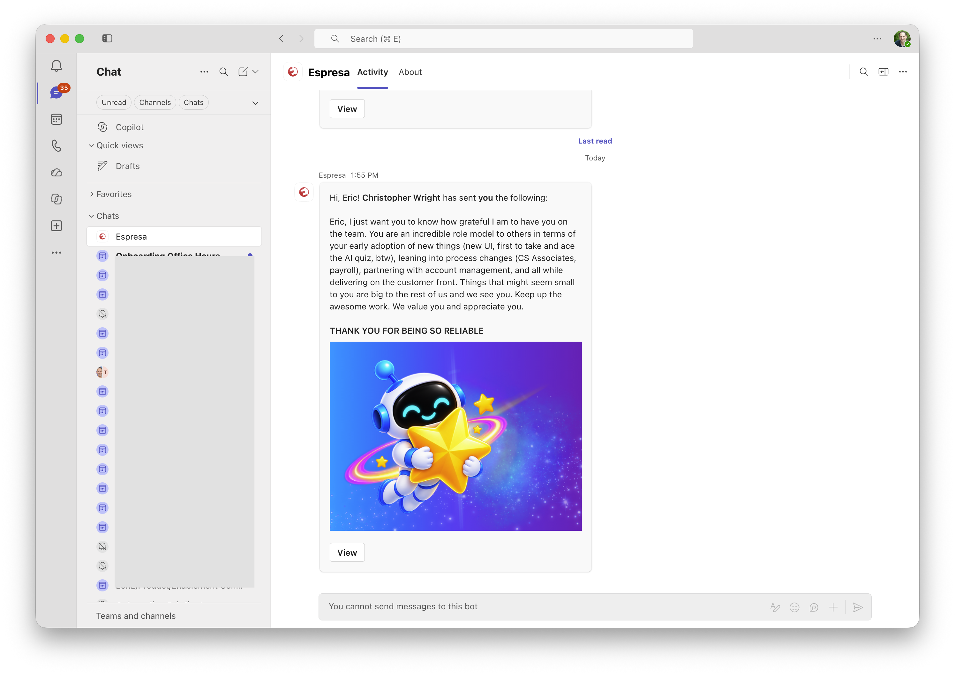Click the View button above Last read

(x=347, y=109)
